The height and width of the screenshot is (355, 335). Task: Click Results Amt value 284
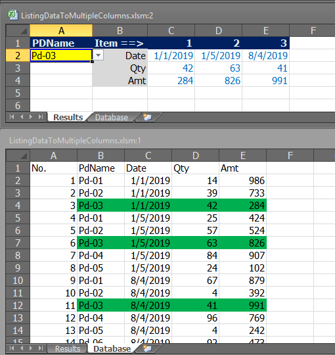click(x=171, y=81)
